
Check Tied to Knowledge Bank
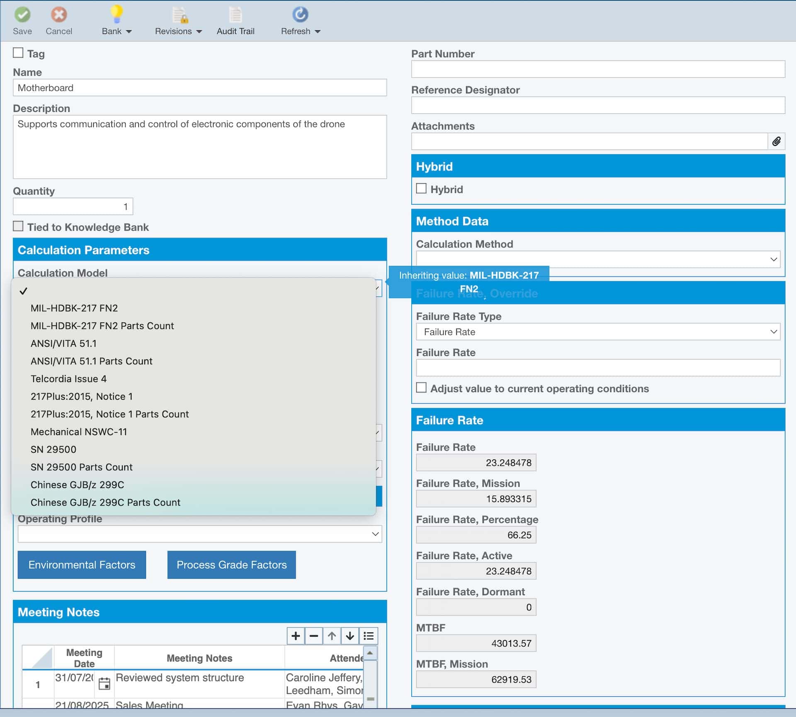(18, 226)
